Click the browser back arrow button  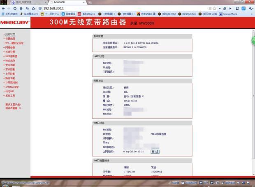coord(3,8)
